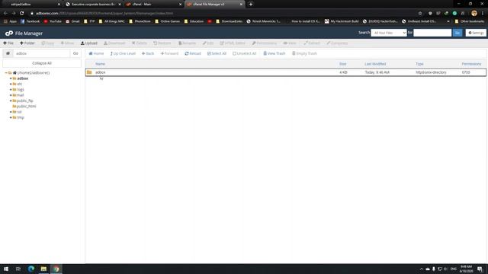Click the home icon beside path field

[x=8, y=53]
